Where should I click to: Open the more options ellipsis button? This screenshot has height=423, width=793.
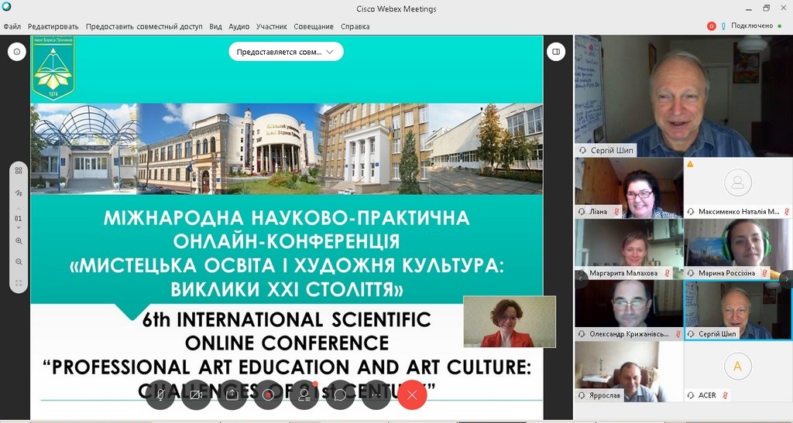pyautogui.click(x=376, y=394)
